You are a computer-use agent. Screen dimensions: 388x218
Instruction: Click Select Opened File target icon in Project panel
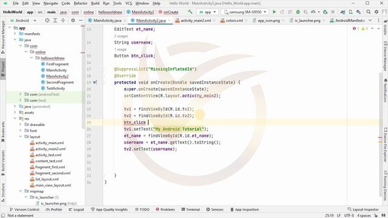47,21
